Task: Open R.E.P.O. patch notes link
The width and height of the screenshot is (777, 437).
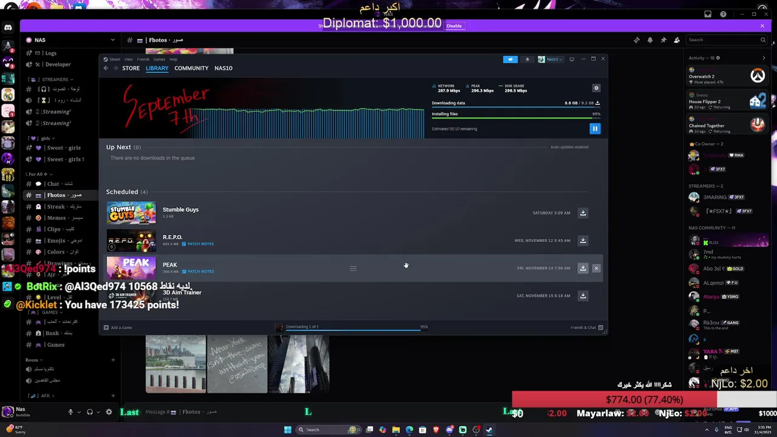Action: (x=198, y=244)
